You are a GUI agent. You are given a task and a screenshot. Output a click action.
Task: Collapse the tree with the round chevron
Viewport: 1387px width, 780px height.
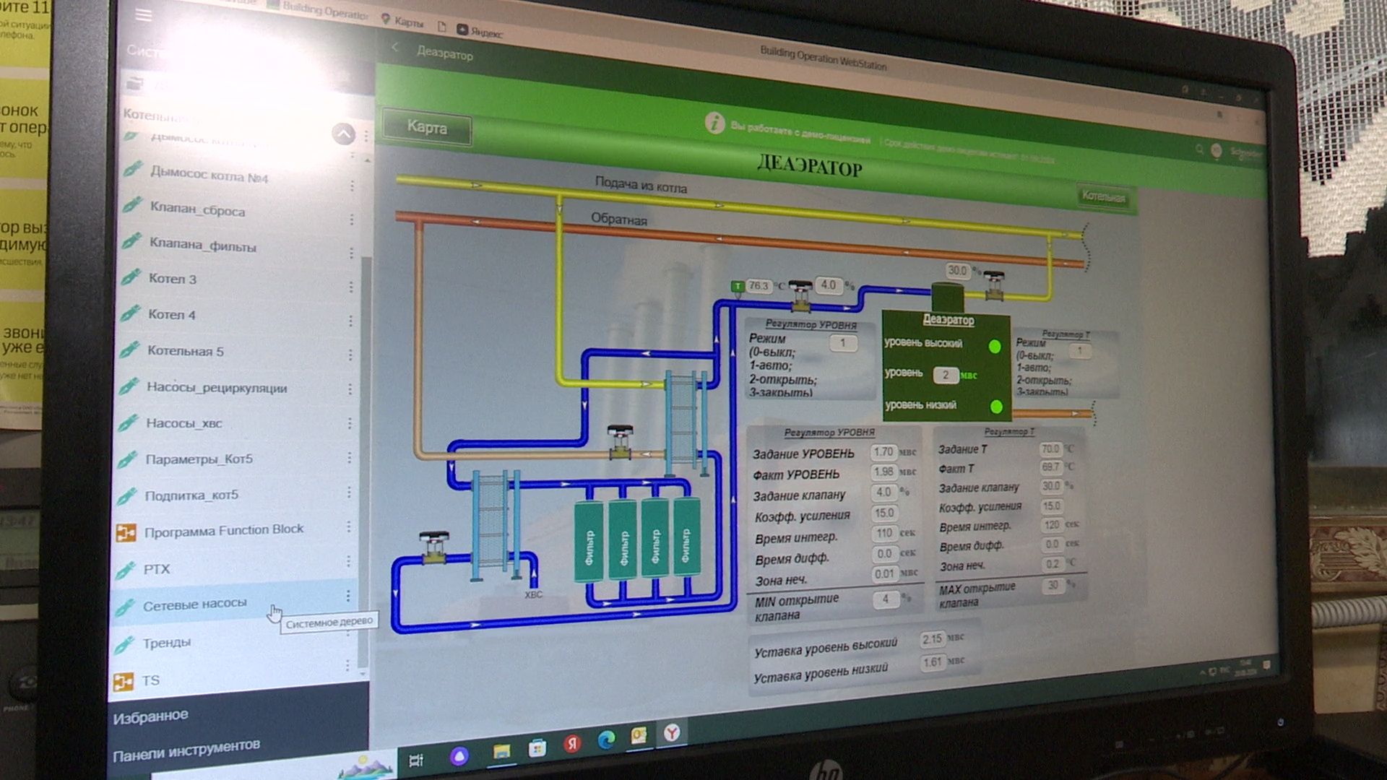(x=344, y=134)
